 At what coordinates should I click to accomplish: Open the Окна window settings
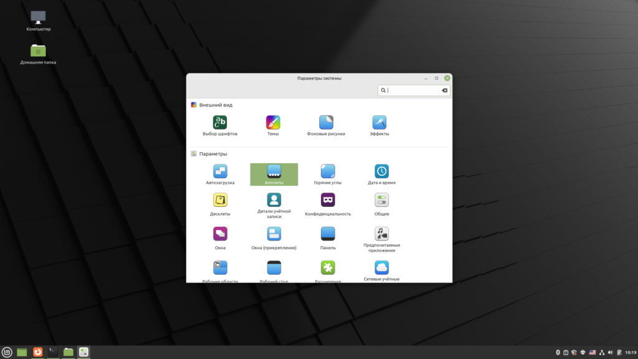point(220,234)
